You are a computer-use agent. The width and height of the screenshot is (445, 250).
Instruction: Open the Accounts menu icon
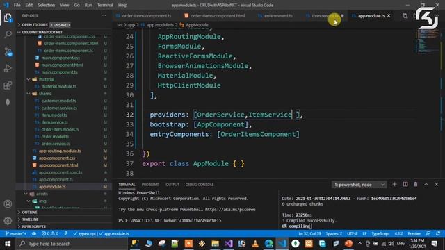point(8,203)
